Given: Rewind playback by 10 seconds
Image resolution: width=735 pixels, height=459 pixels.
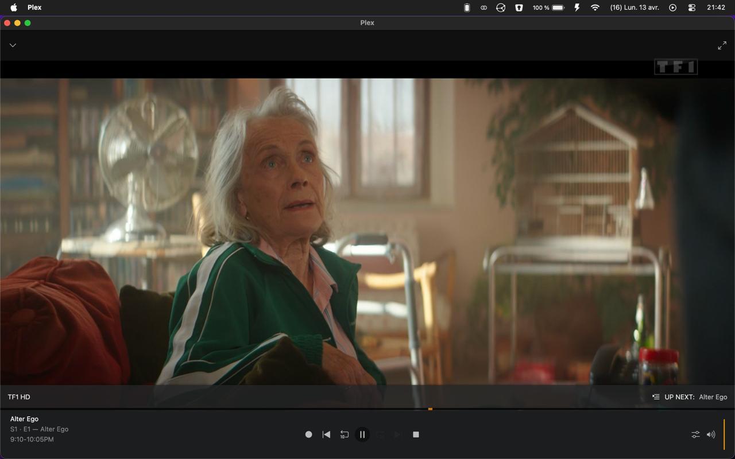Looking at the screenshot, I should (x=344, y=435).
